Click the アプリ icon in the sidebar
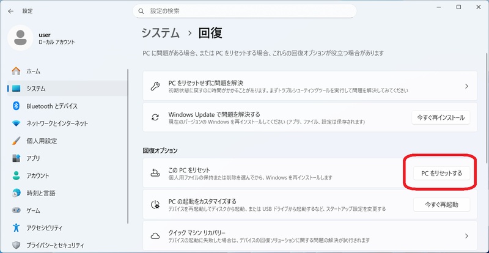The height and width of the screenshot is (253, 489). tap(17, 158)
